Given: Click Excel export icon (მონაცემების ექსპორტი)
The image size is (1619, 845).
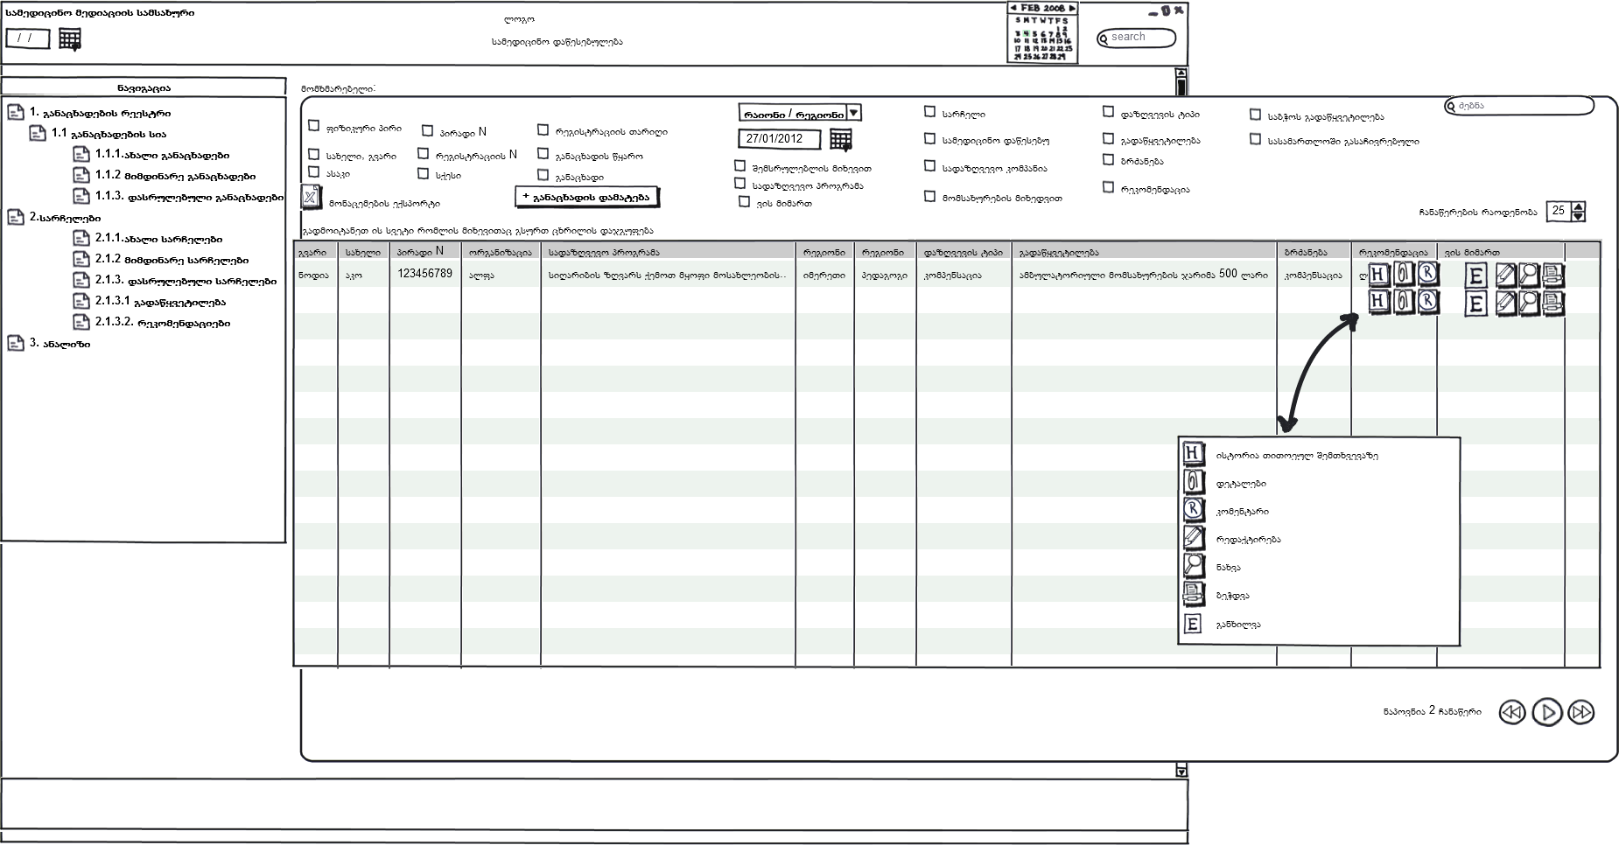Looking at the screenshot, I should [x=312, y=197].
